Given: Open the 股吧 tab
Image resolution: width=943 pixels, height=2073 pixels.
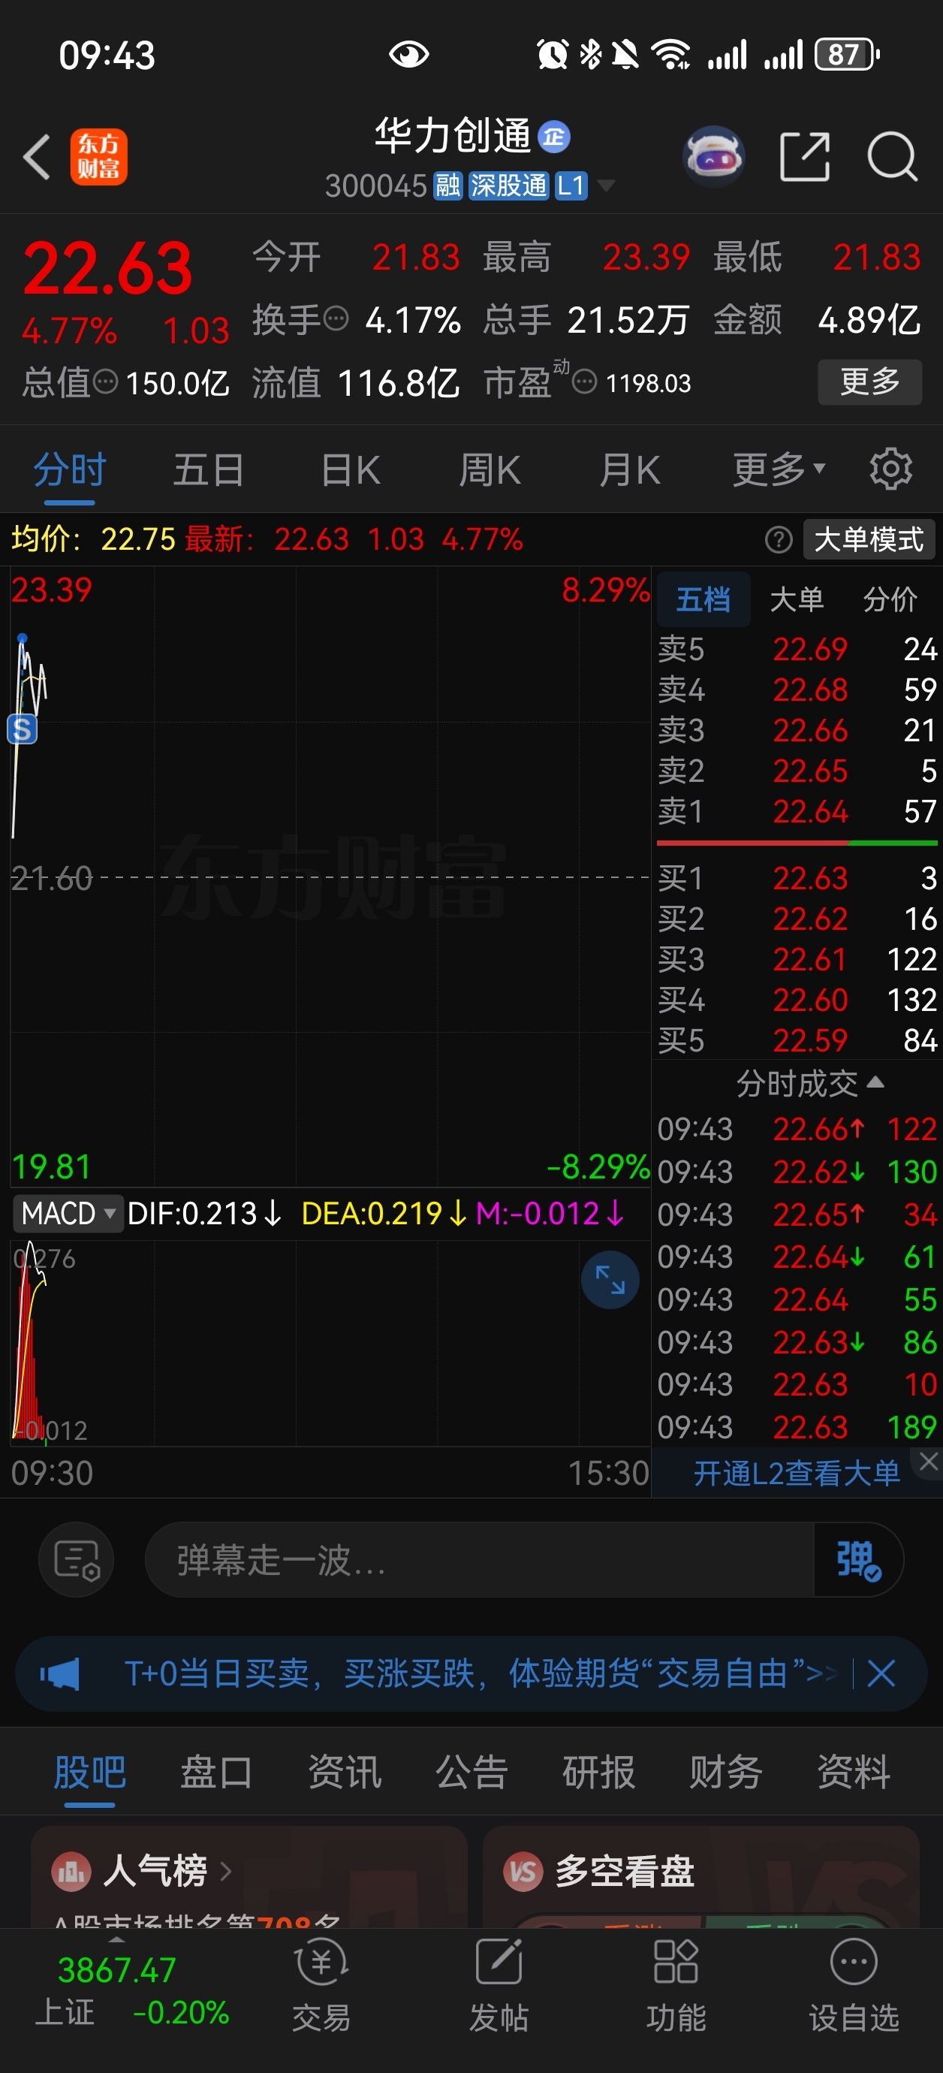Looking at the screenshot, I should pos(89,1771).
